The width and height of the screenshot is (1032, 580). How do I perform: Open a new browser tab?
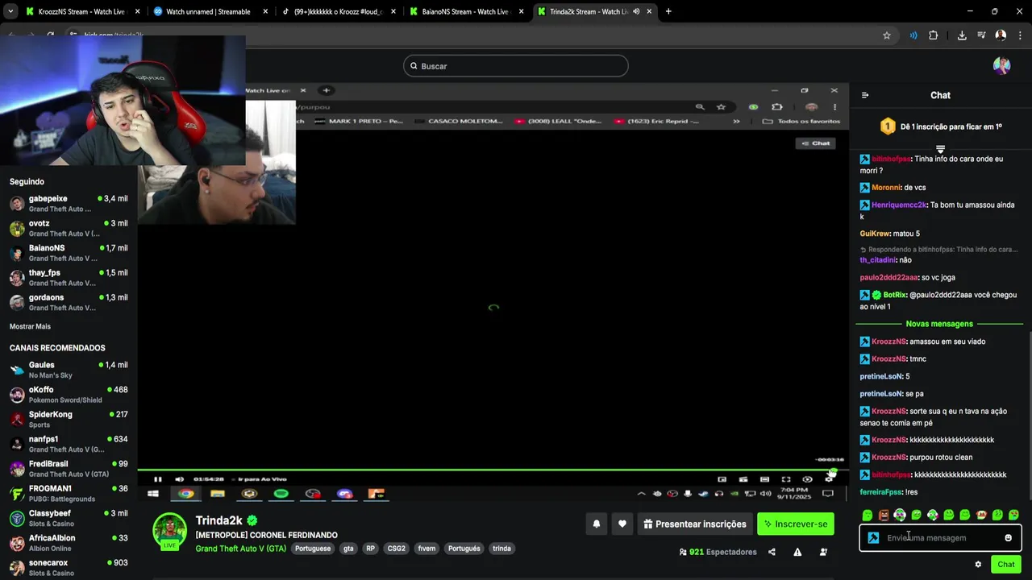coord(668,11)
